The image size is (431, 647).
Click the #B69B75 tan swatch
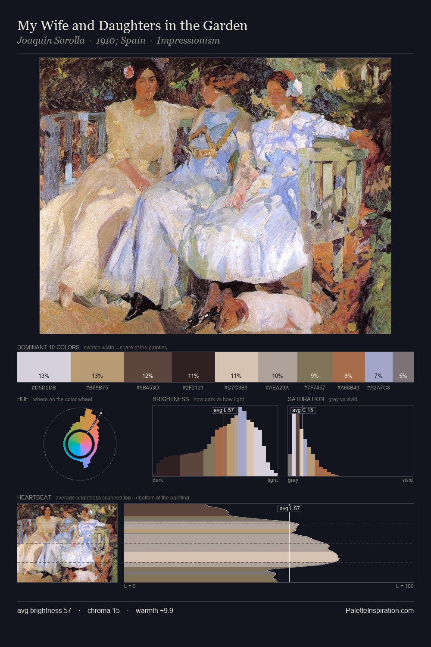pyautogui.click(x=97, y=367)
